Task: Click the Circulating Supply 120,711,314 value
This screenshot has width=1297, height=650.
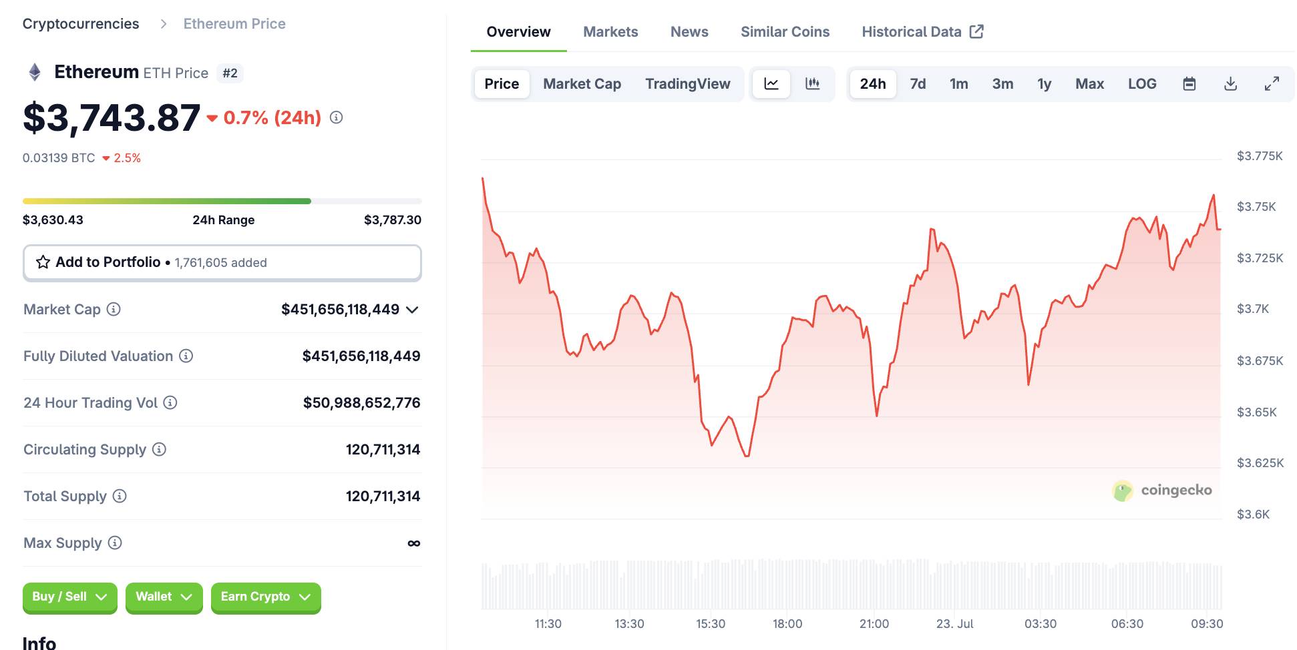Action: pyautogui.click(x=383, y=449)
